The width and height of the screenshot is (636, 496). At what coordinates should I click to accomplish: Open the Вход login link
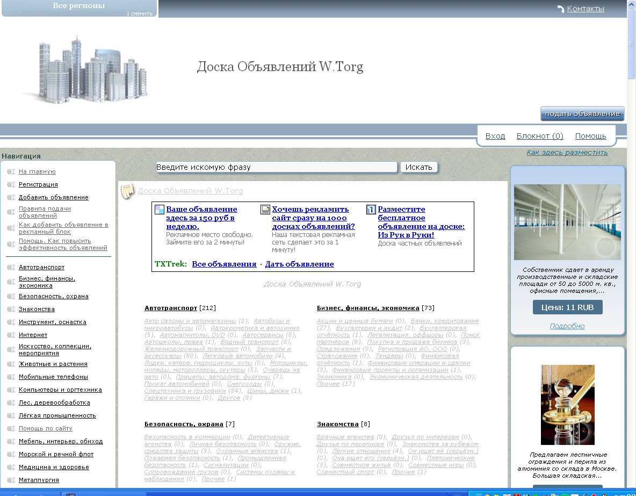(x=495, y=136)
